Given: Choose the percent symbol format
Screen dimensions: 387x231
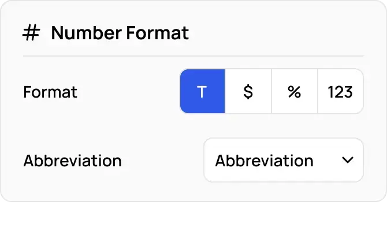Looking at the screenshot, I should 295,92.
